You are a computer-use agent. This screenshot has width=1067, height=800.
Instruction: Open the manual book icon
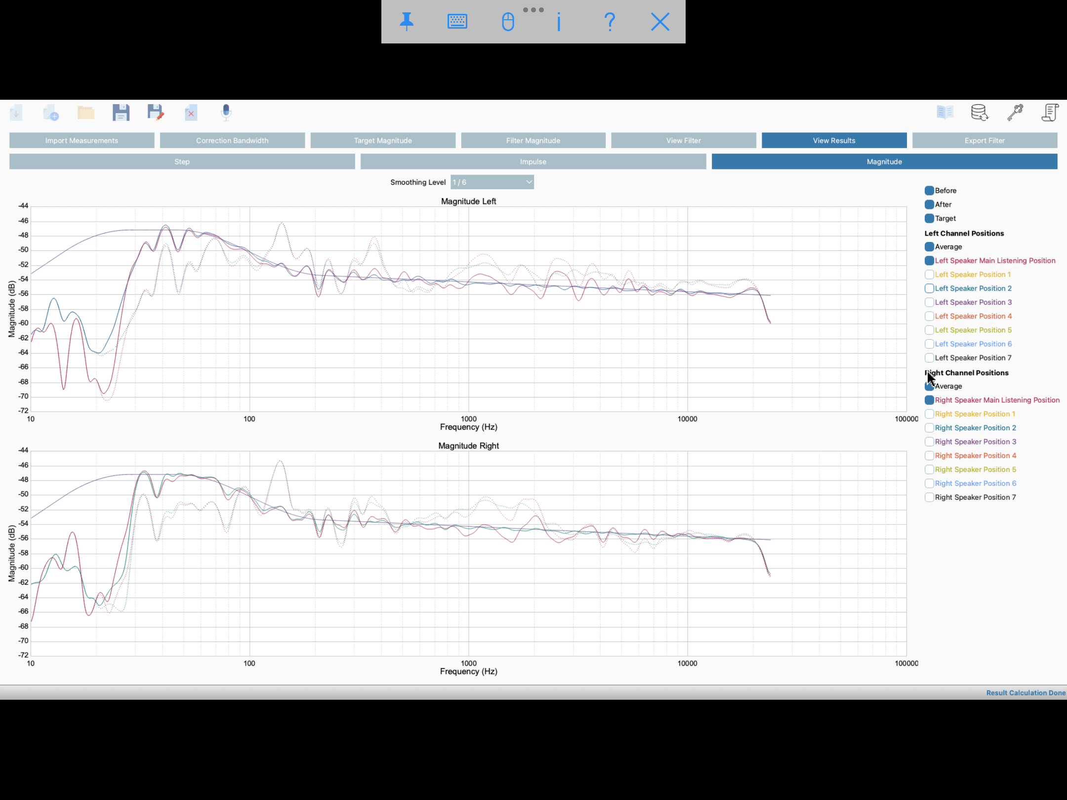pyautogui.click(x=944, y=113)
